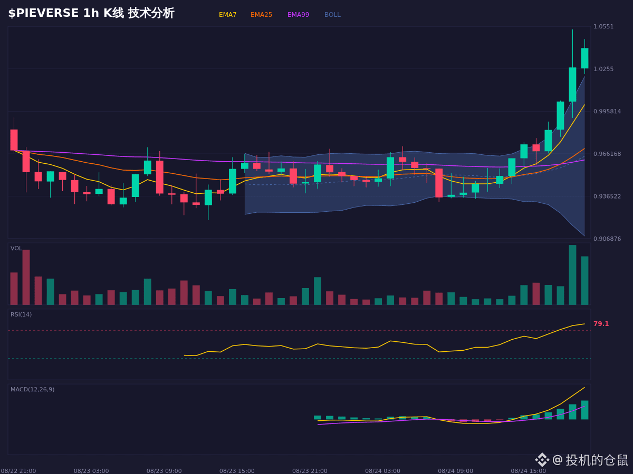This screenshot has height=474, width=633.
Task: Click the EMA25 legend label
Action: [261, 15]
